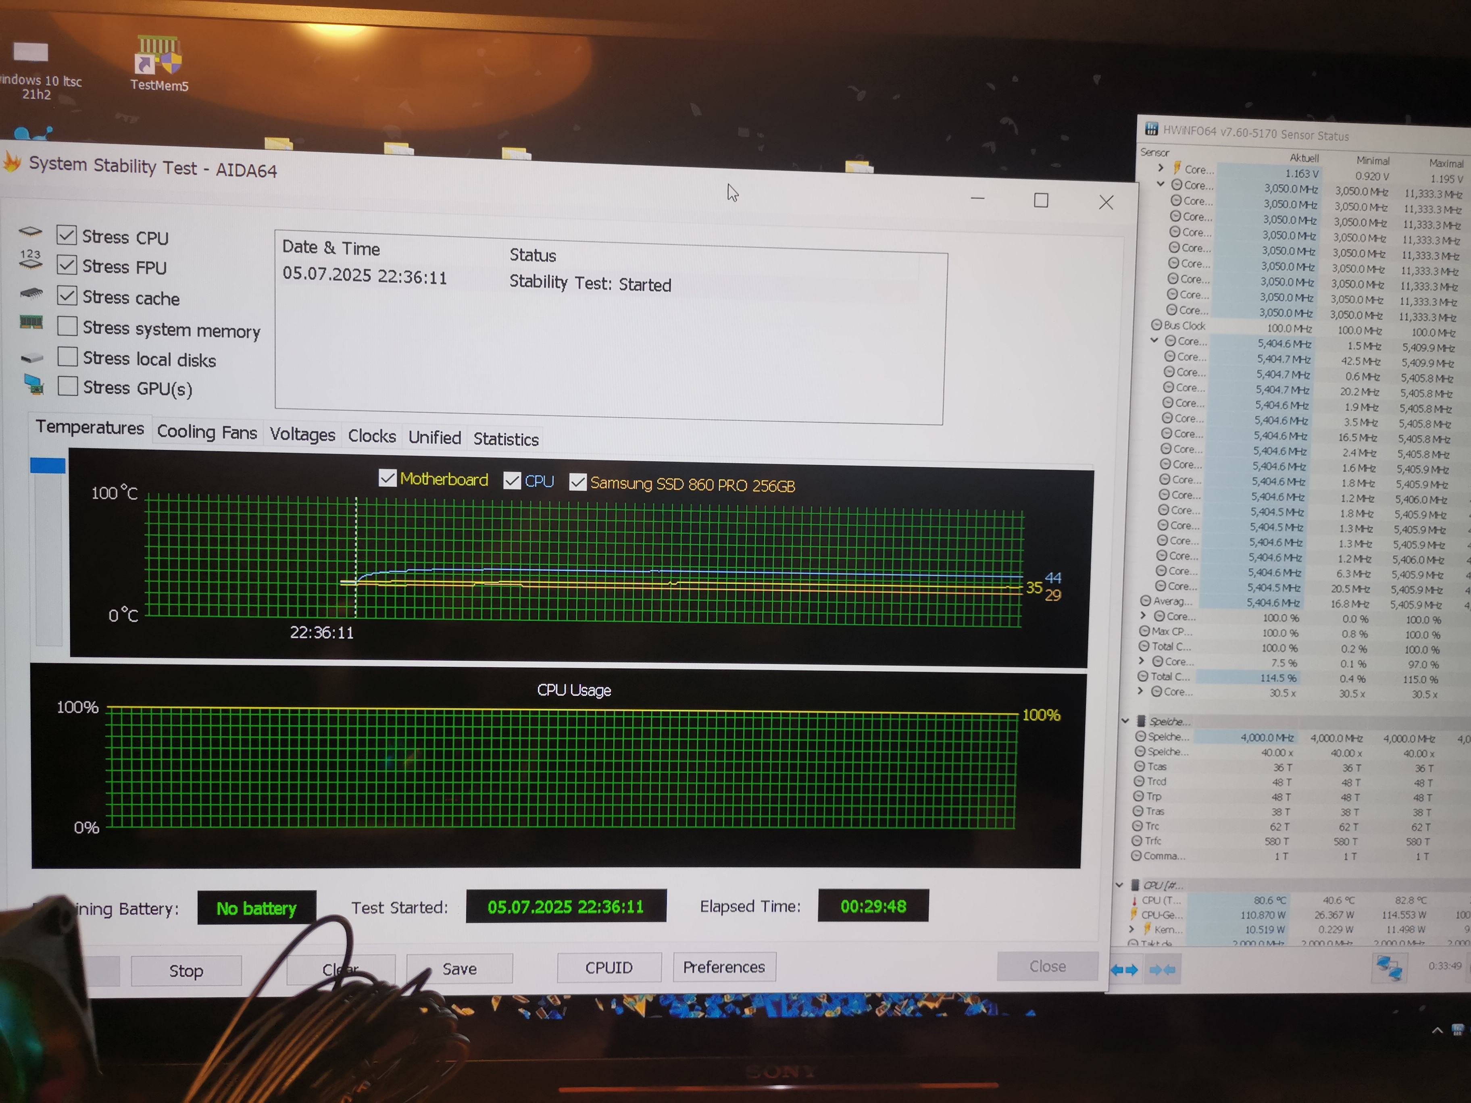This screenshot has width=1471, height=1103.
Task: Expand the Kern power sensor row
Action: [x=1131, y=929]
